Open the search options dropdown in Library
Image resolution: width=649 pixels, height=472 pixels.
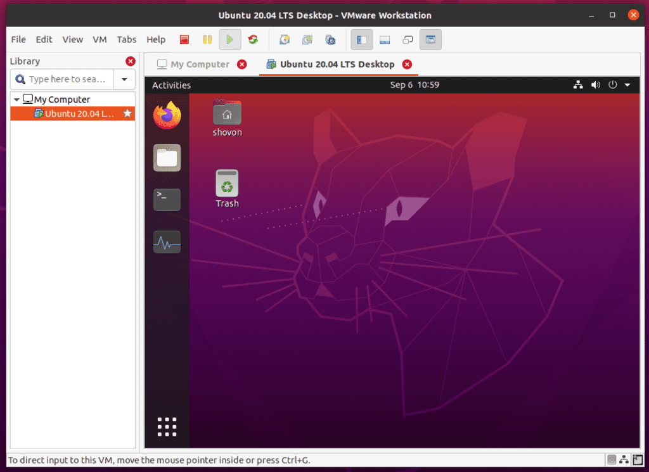coord(124,79)
